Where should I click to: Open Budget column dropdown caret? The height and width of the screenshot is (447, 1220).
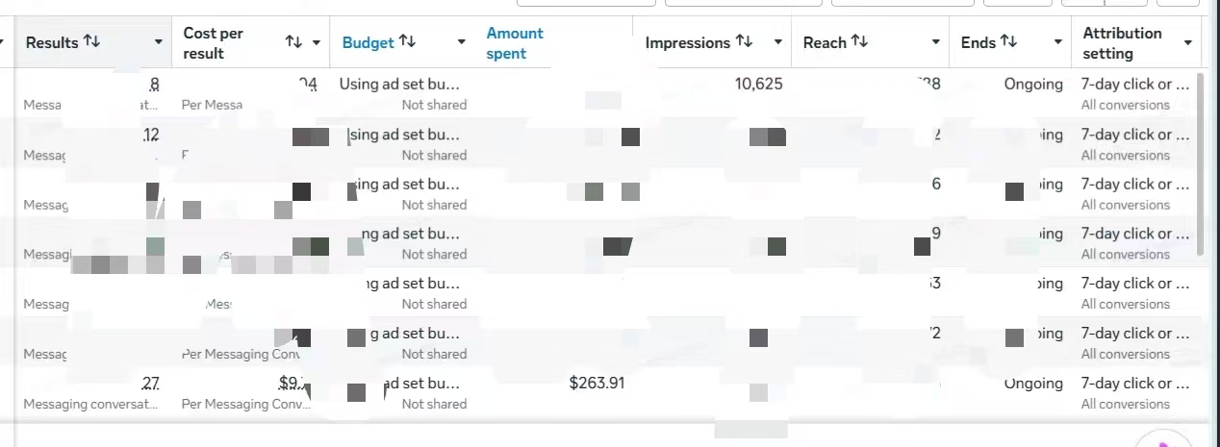point(462,43)
